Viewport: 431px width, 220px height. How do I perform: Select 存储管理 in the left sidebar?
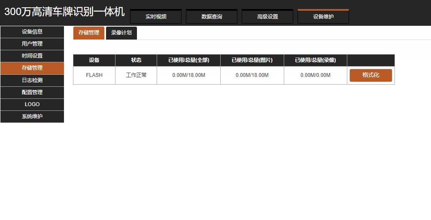(x=32, y=68)
